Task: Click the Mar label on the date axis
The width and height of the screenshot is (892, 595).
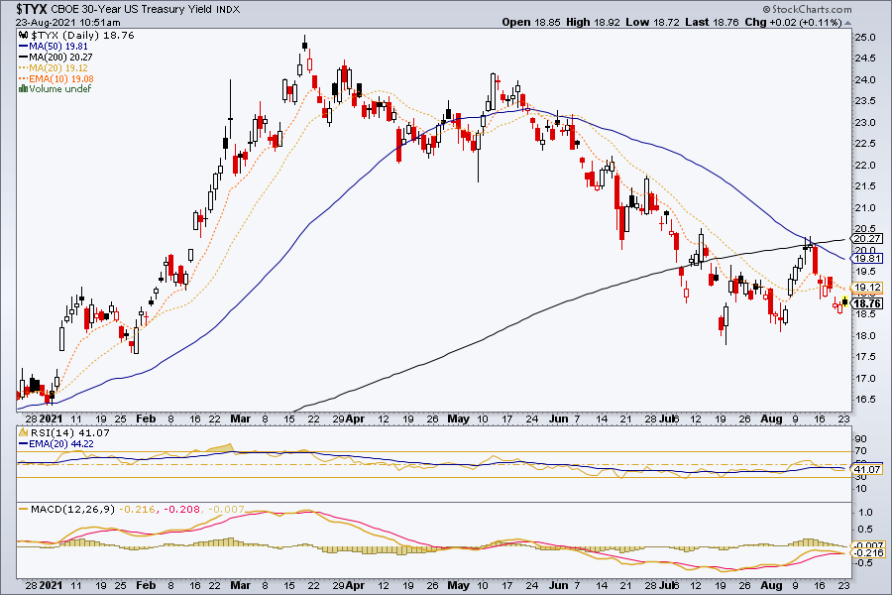Action: [x=240, y=418]
